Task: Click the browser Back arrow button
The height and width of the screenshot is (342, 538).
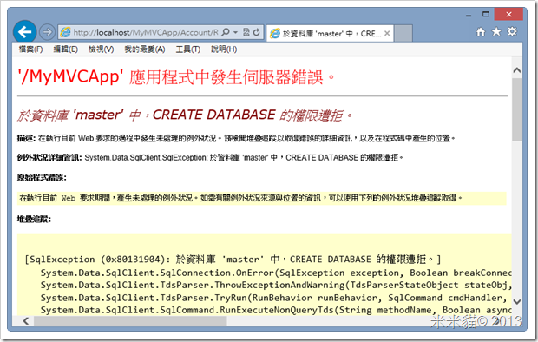Action: [24, 32]
